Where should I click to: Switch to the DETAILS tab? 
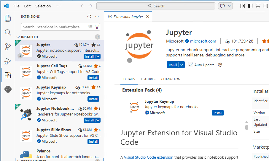pyautogui.click(x=129, y=79)
